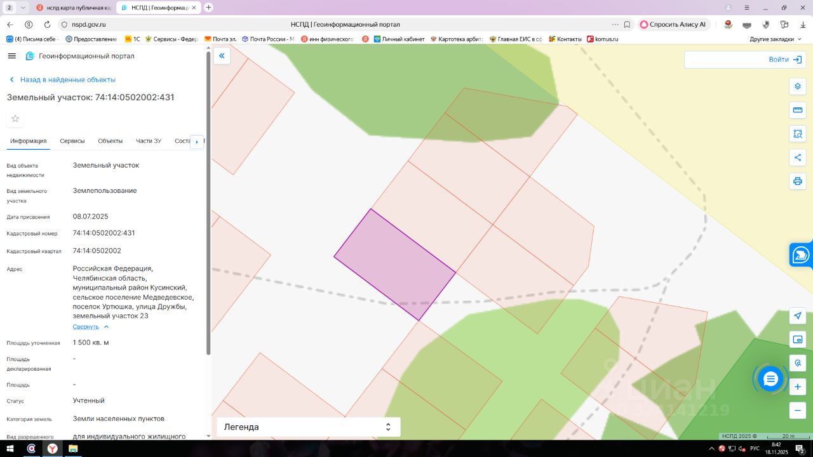Open the map layers panel icon
The image size is (813, 457).
click(798, 86)
